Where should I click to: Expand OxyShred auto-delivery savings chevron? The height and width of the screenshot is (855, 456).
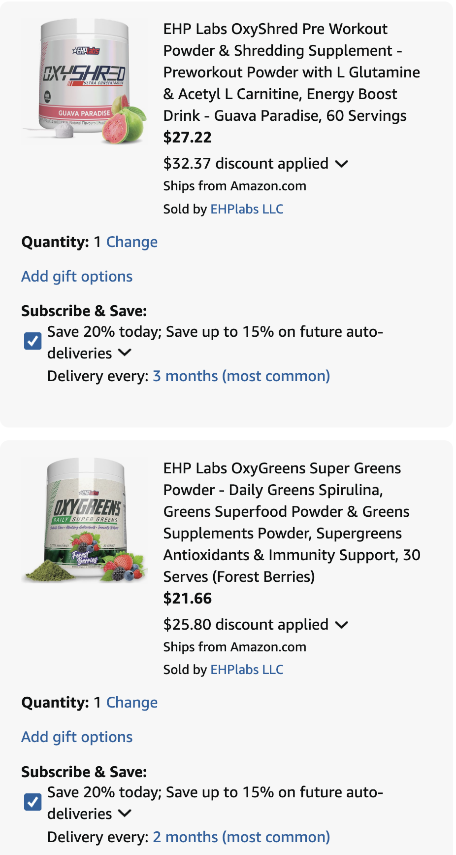click(125, 353)
